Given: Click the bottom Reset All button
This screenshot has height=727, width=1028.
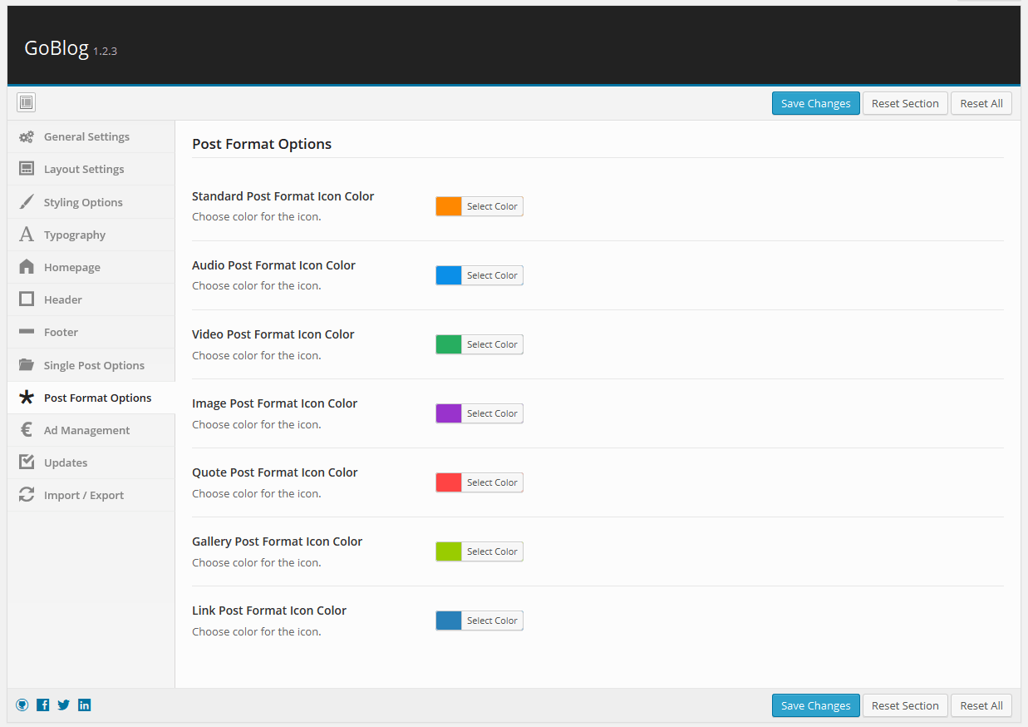Looking at the screenshot, I should tap(981, 705).
